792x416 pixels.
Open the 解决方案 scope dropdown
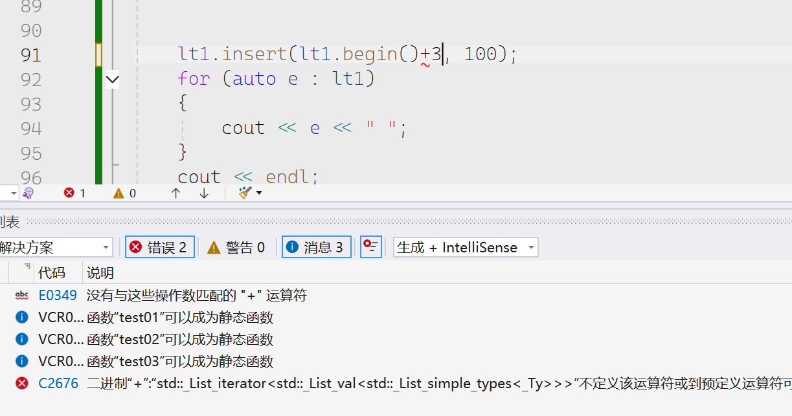(56, 247)
